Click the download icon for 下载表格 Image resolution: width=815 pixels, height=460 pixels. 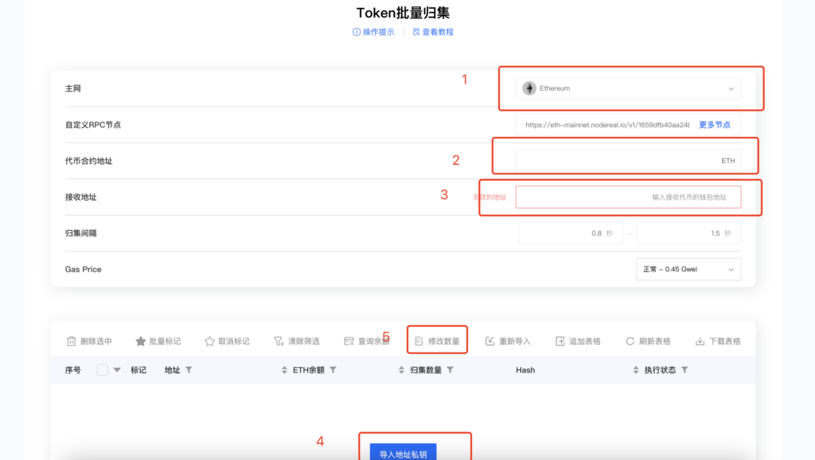[x=700, y=341]
